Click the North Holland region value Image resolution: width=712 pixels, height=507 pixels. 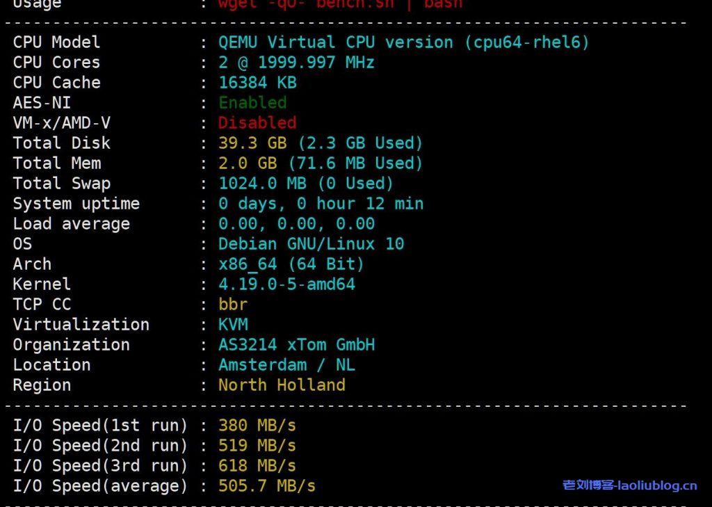(x=282, y=385)
